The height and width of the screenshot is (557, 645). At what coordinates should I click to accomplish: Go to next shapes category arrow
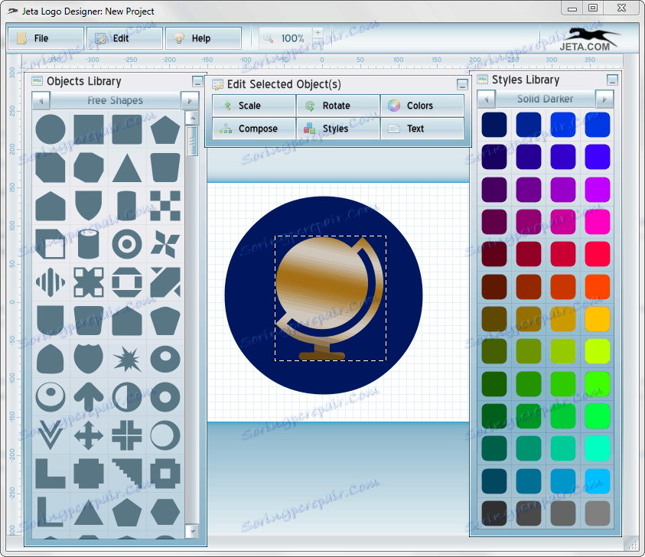(190, 100)
